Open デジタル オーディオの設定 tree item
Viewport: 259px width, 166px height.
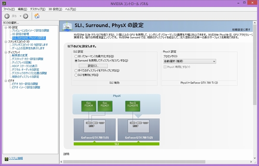tap(25, 70)
